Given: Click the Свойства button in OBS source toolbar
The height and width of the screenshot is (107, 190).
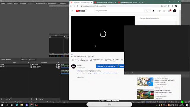Looking at the screenshot, I should [24, 59].
